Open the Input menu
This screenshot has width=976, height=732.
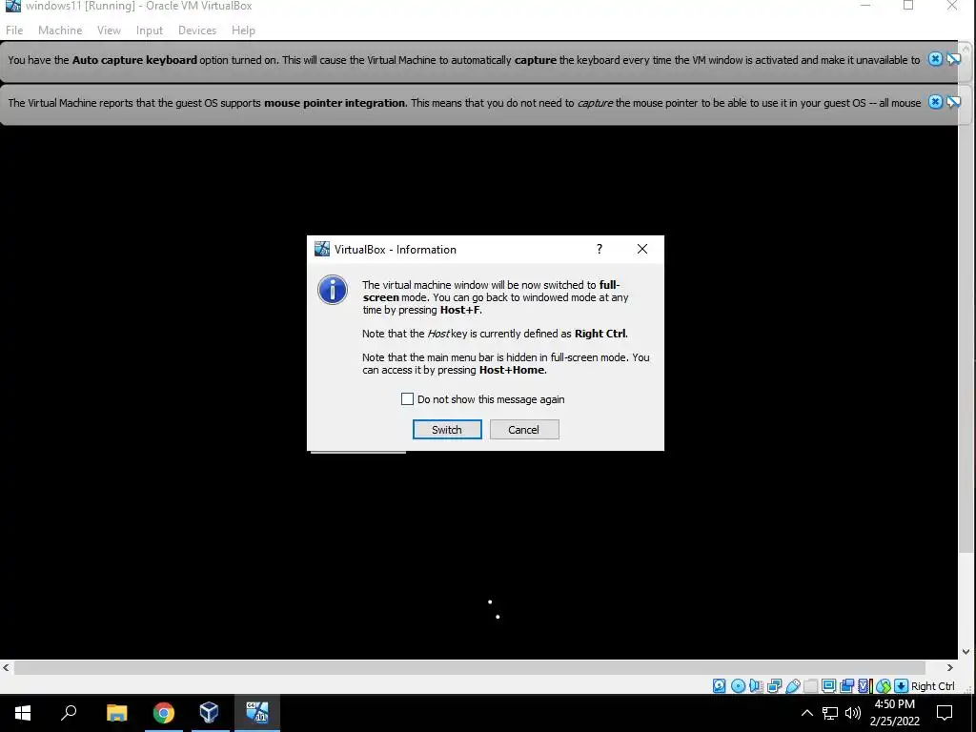[150, 30]
